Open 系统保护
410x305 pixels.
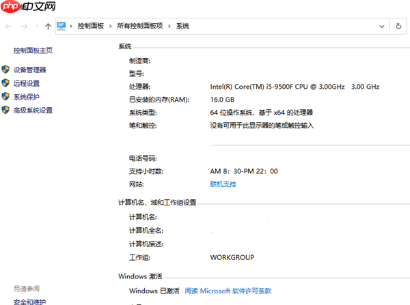pos(27,97)
